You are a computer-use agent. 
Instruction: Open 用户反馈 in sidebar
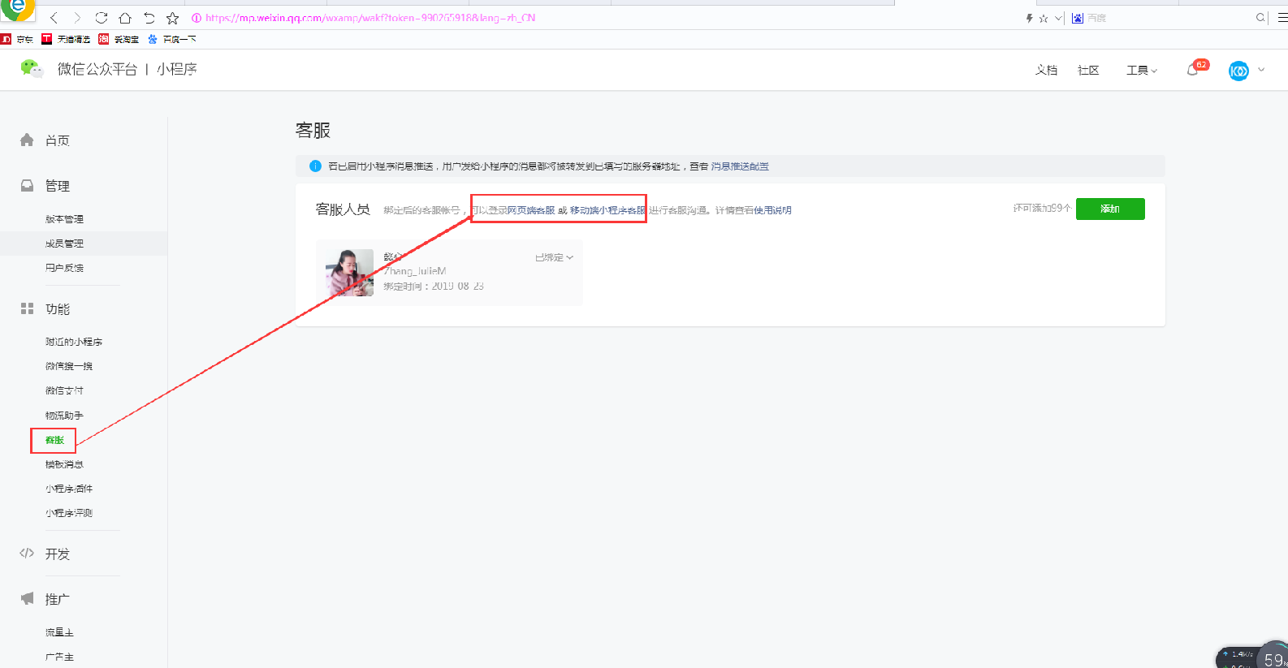click(x=64, y=268)
